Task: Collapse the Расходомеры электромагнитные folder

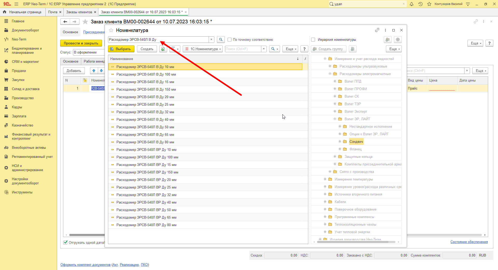Action: coord(330,74)
